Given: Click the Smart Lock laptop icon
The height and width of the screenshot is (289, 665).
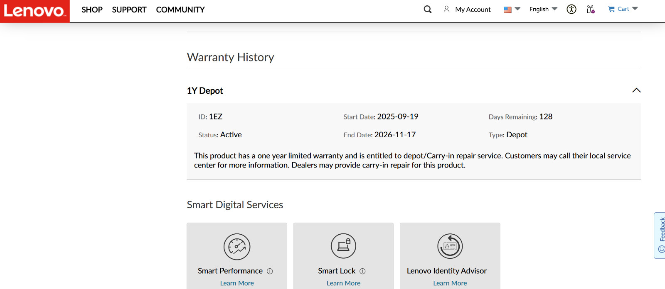Looking at the screenshot, I should 343,245.
